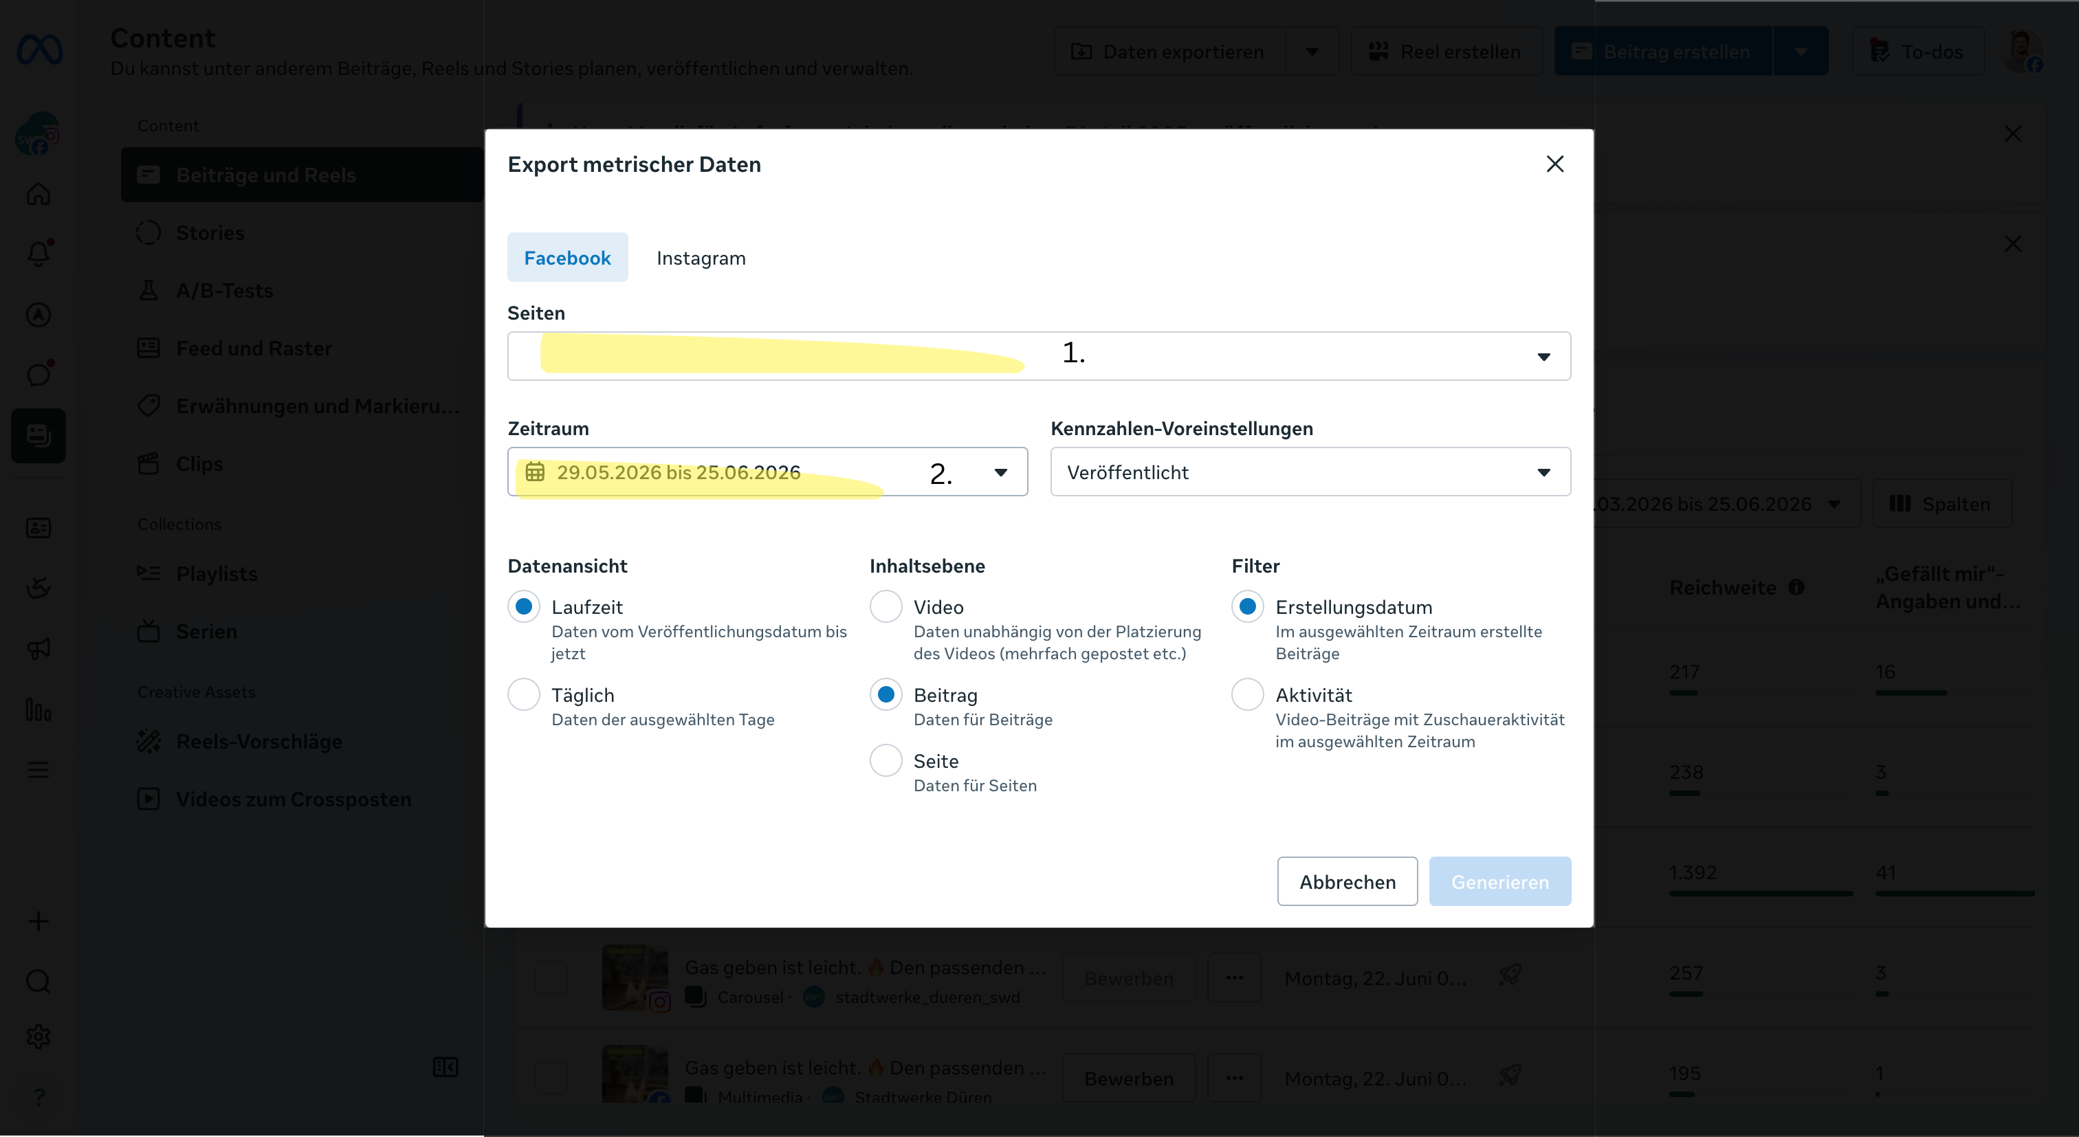This screenshot has width=2079, height=1137.
Task: Expand the Seiten dropdown
Action: [x=1039, y=356]
